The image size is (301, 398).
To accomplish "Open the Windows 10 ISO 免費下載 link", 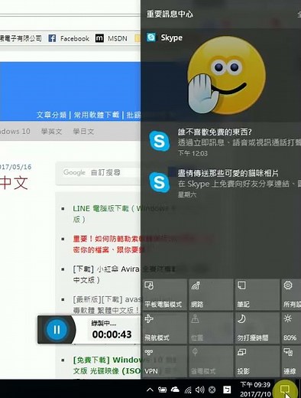I will (107, 365).
